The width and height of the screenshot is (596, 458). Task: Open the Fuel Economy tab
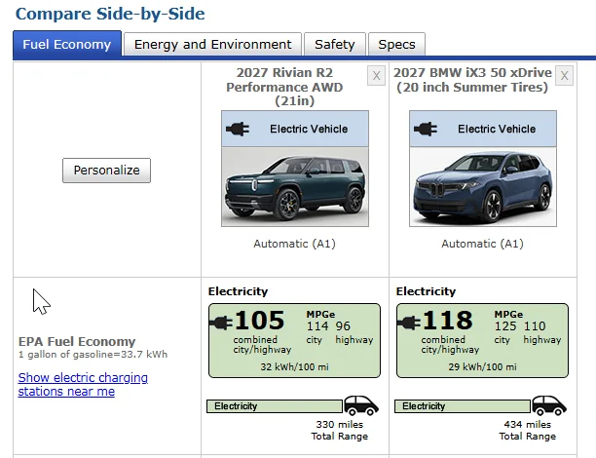coord(67,44)
